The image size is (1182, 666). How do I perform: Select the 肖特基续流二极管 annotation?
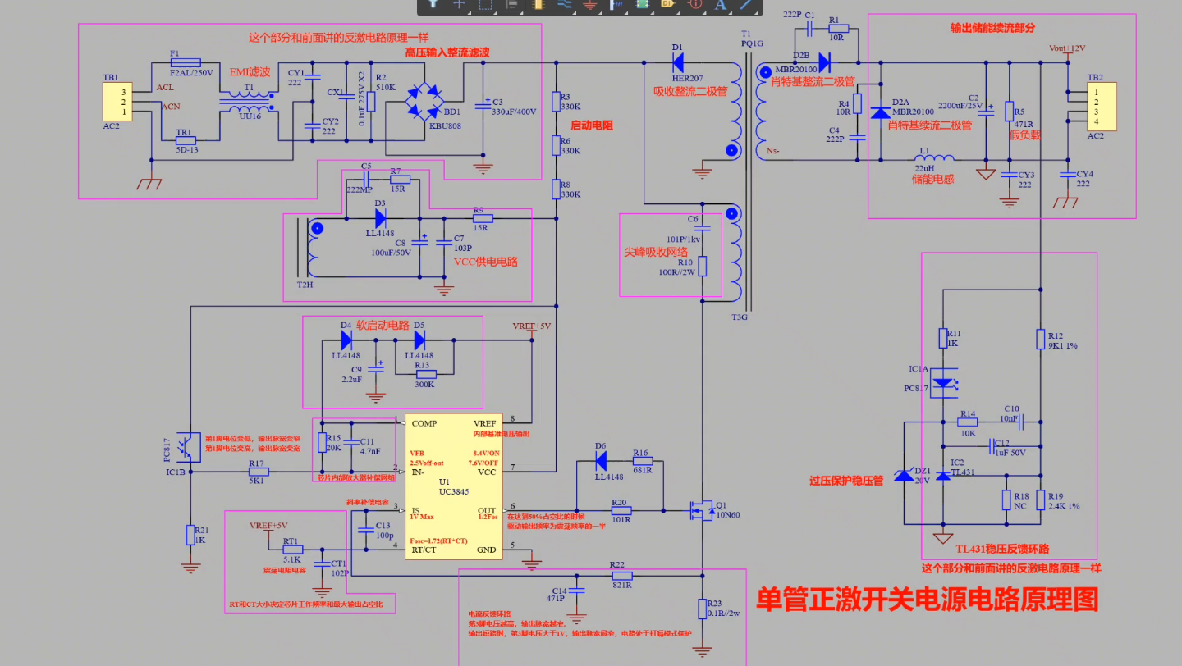click(x=930, y=125)
